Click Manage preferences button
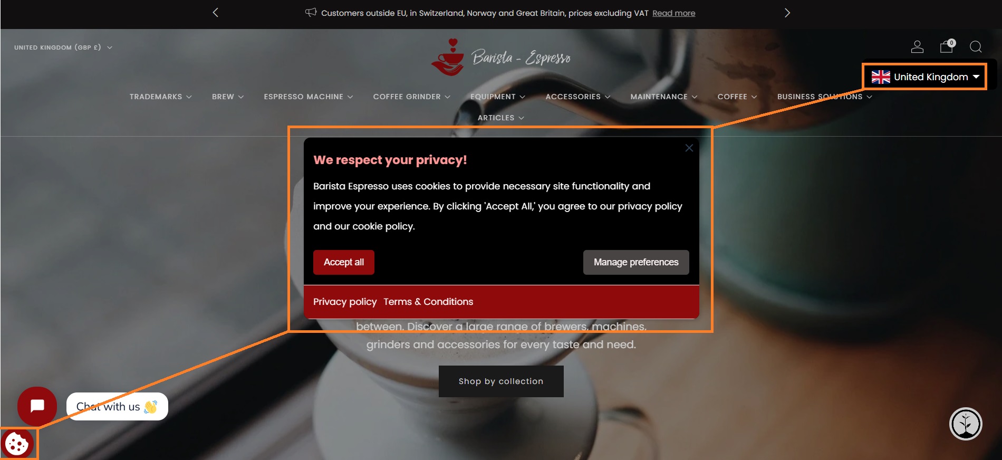This screenshot has height=460, width=1002. tap(636, 262)
